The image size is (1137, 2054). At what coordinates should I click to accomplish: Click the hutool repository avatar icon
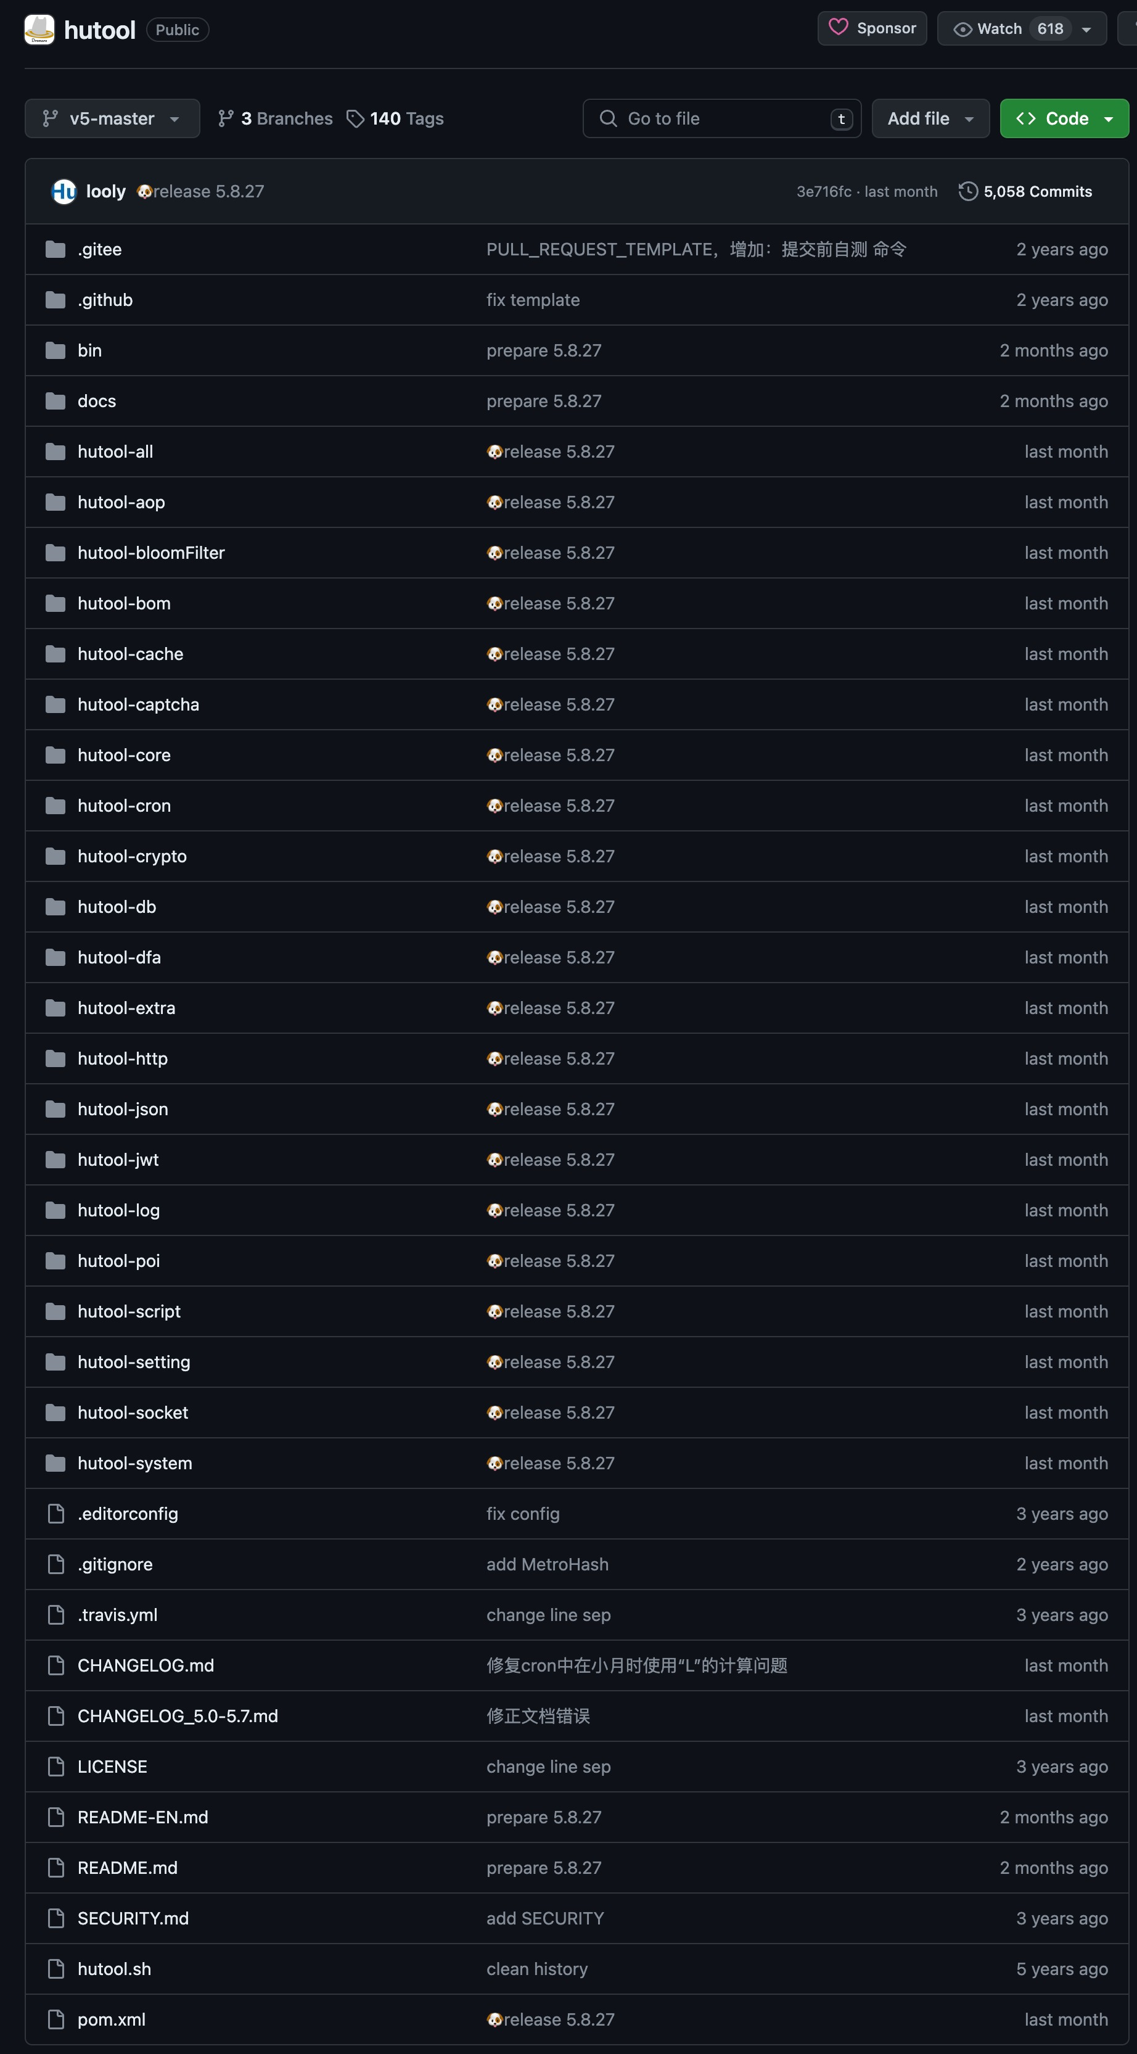[x=39, y=30]
